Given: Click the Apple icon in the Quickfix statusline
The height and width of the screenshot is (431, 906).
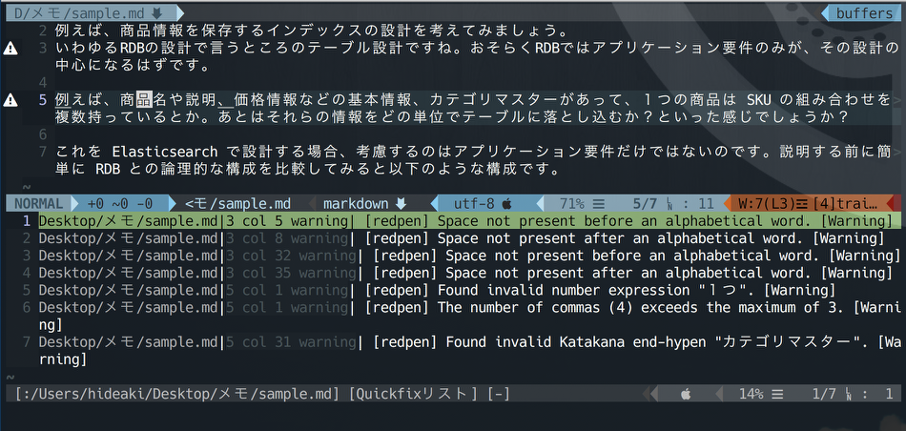Looking at the screenshot, I should [x=685, y=394].
